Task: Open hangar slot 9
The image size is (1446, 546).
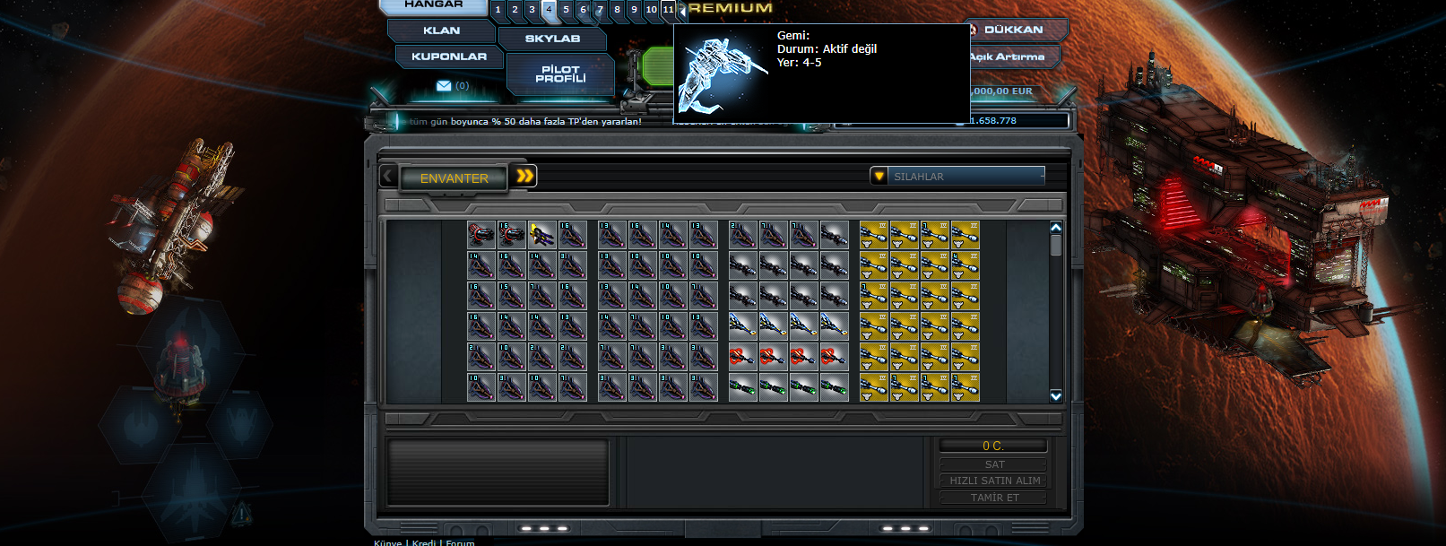Action: 634,10
